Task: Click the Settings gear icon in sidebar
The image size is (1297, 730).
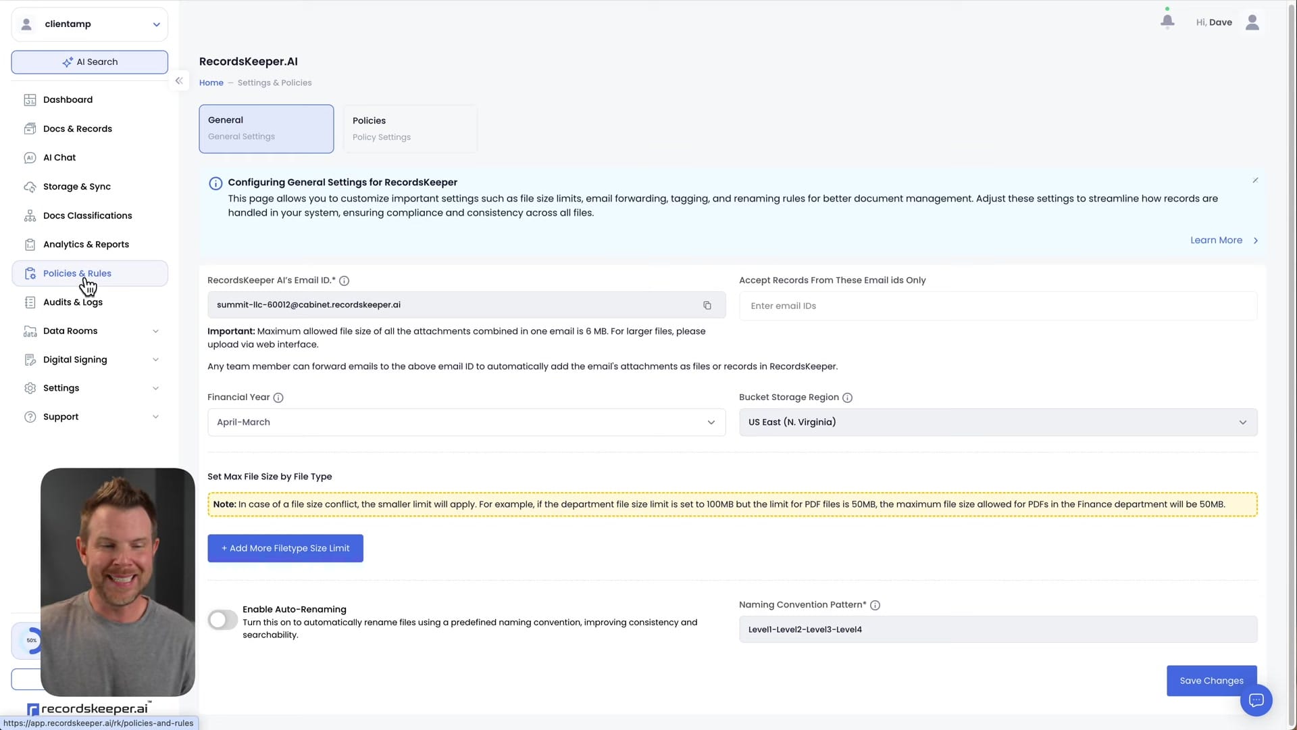Action: click(x=30, y=388)
